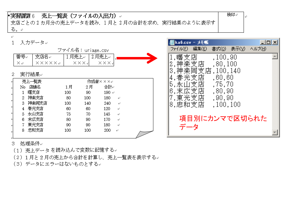Click 神楽岡支店 in the result table
Image resolution: width=288 pixels, height=216 pixels.
[x=37, y=103]
